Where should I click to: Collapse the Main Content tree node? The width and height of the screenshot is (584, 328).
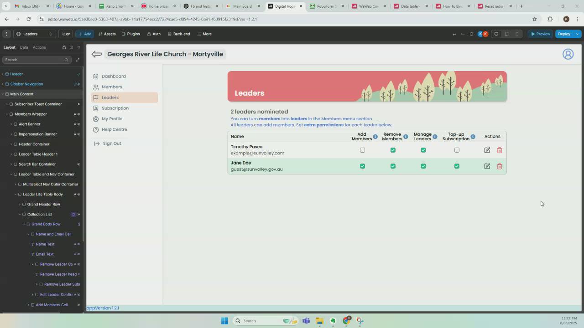(x=3, y=94)
